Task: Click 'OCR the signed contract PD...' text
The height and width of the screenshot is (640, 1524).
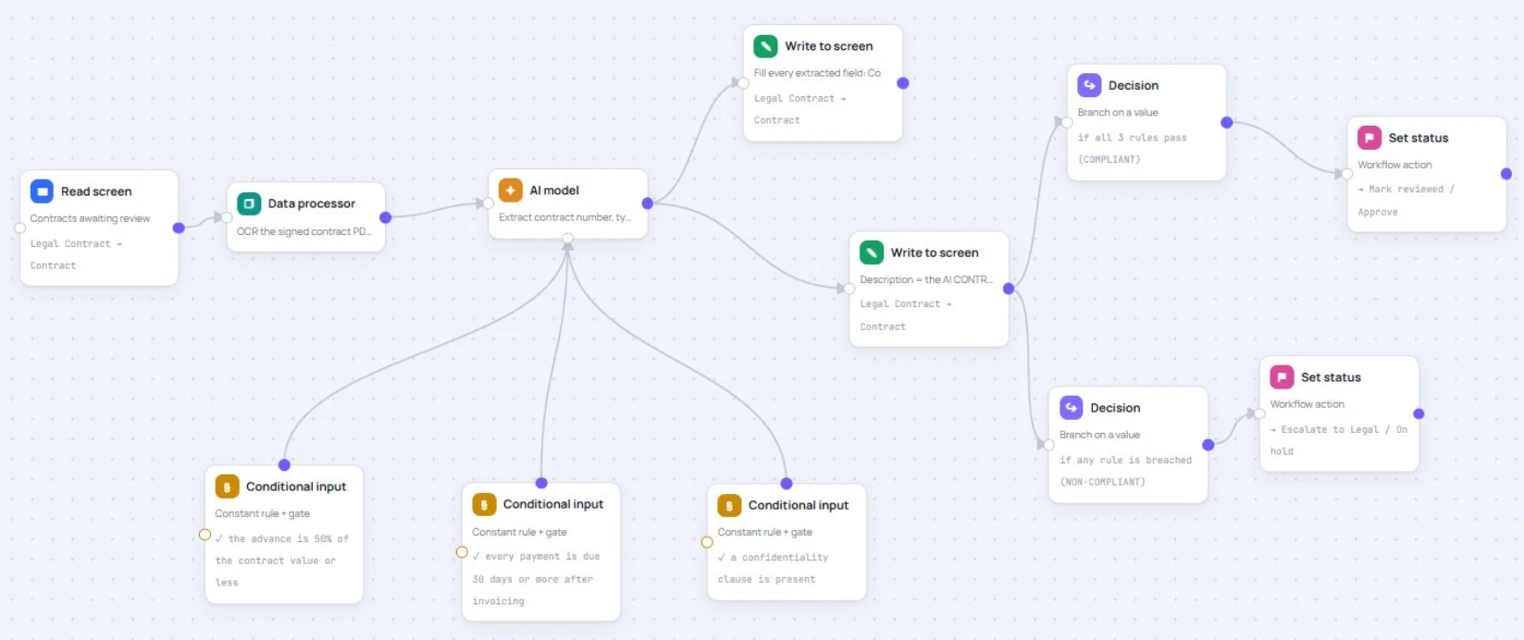Action: click(x=304, y=231)
